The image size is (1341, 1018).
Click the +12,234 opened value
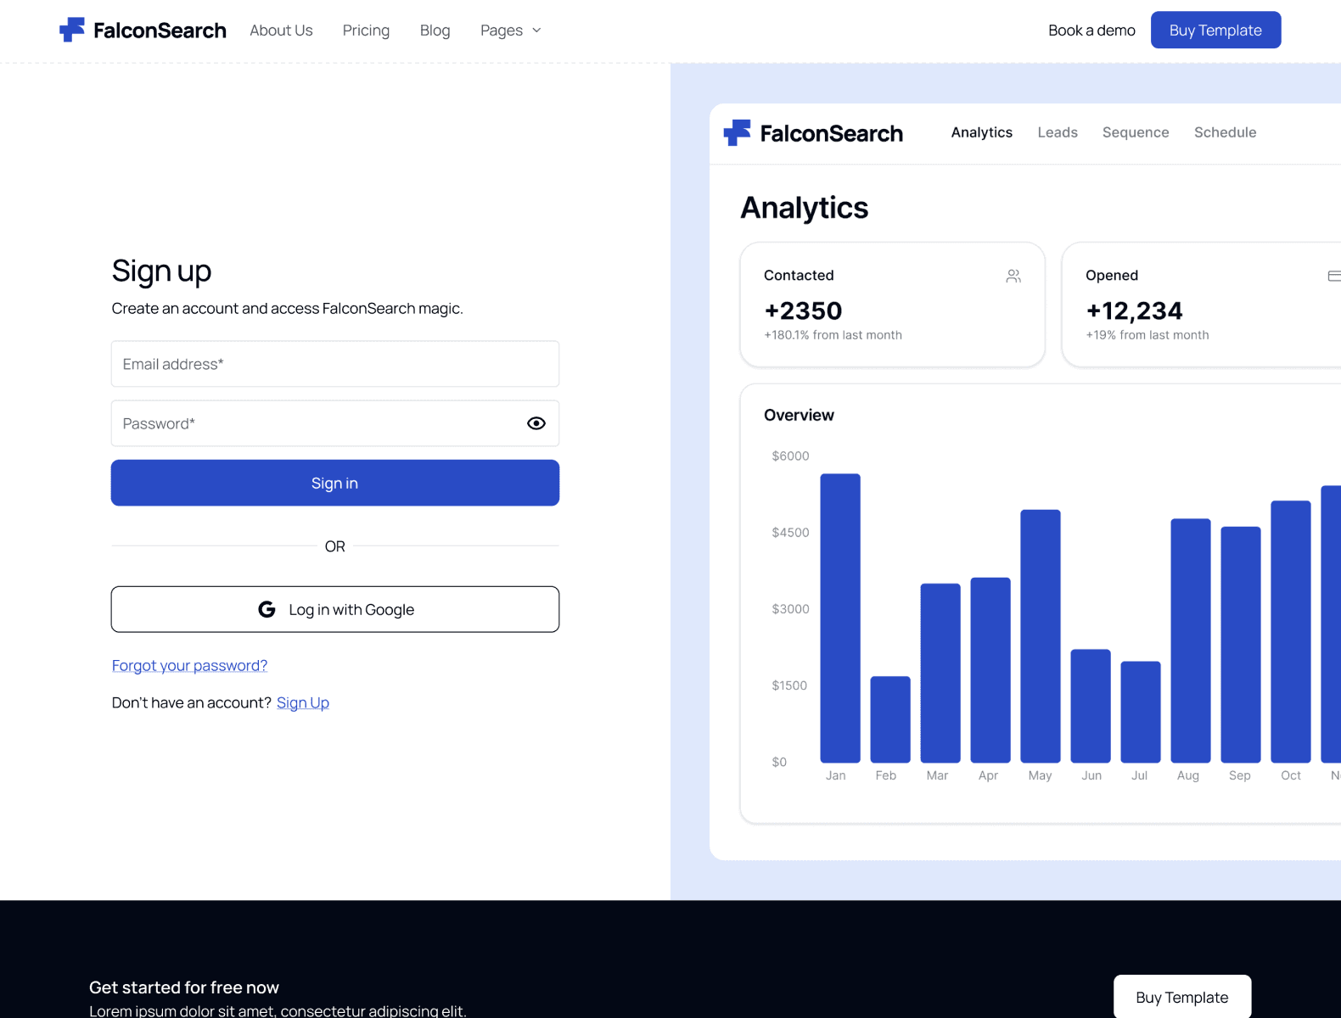1134,310
